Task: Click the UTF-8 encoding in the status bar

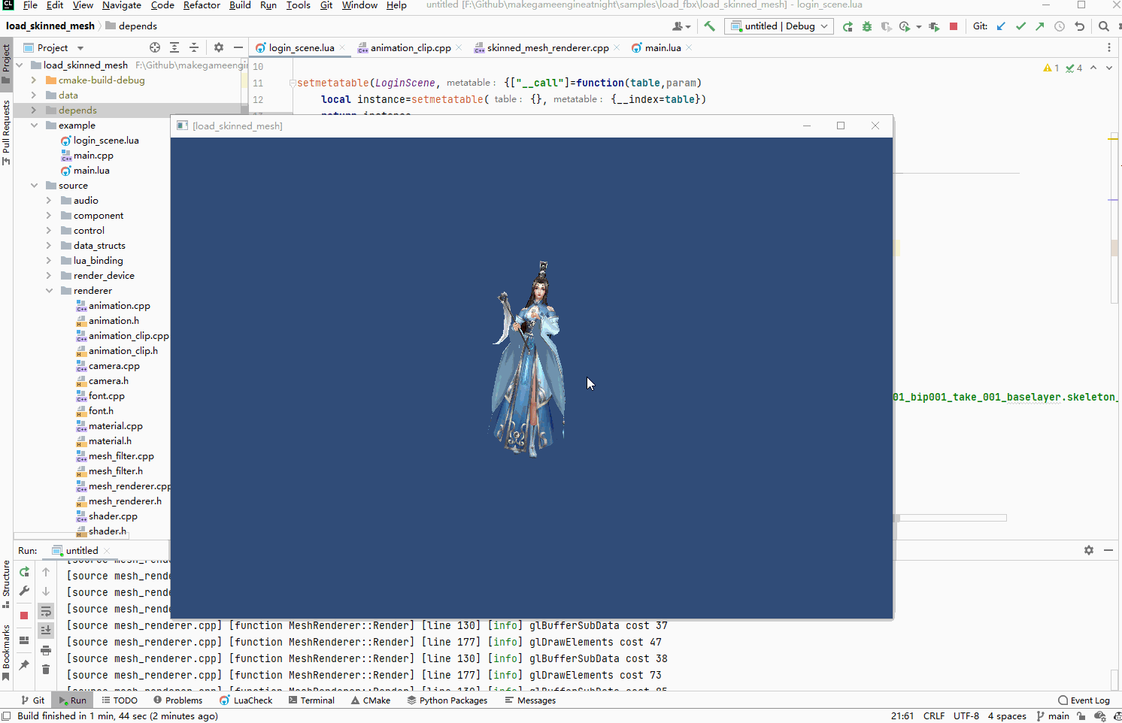Action: [966, 715]
